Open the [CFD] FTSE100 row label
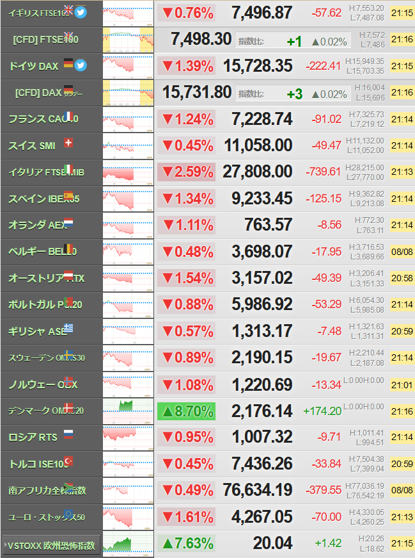Image resolution: width=415 pixels, height=558 pixels. pyautogui.click(x=45, y=40)
